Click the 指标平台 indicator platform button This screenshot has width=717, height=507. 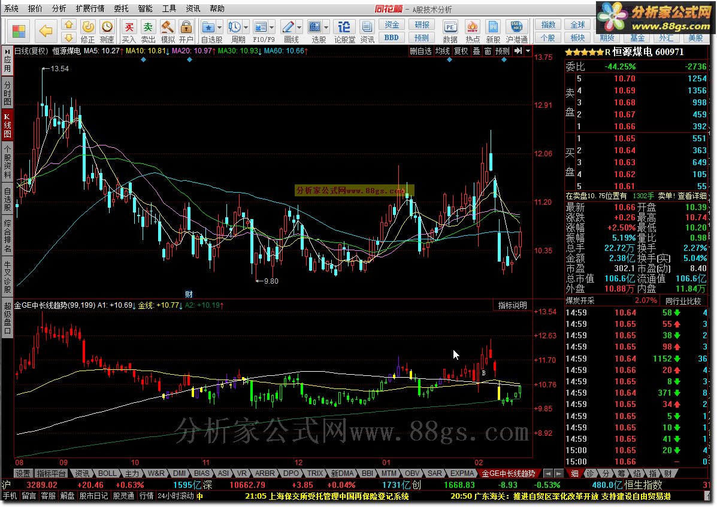click(x=52, y=473)
